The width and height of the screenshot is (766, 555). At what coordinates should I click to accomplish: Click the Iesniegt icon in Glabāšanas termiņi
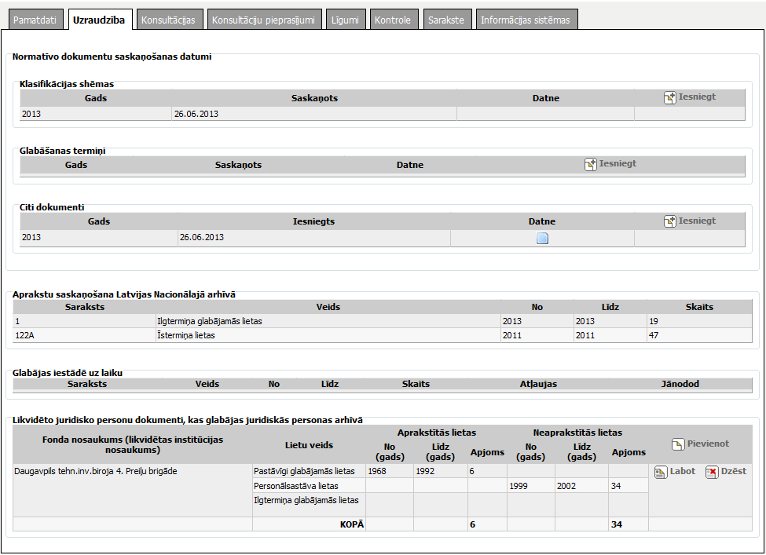[591, 164]
